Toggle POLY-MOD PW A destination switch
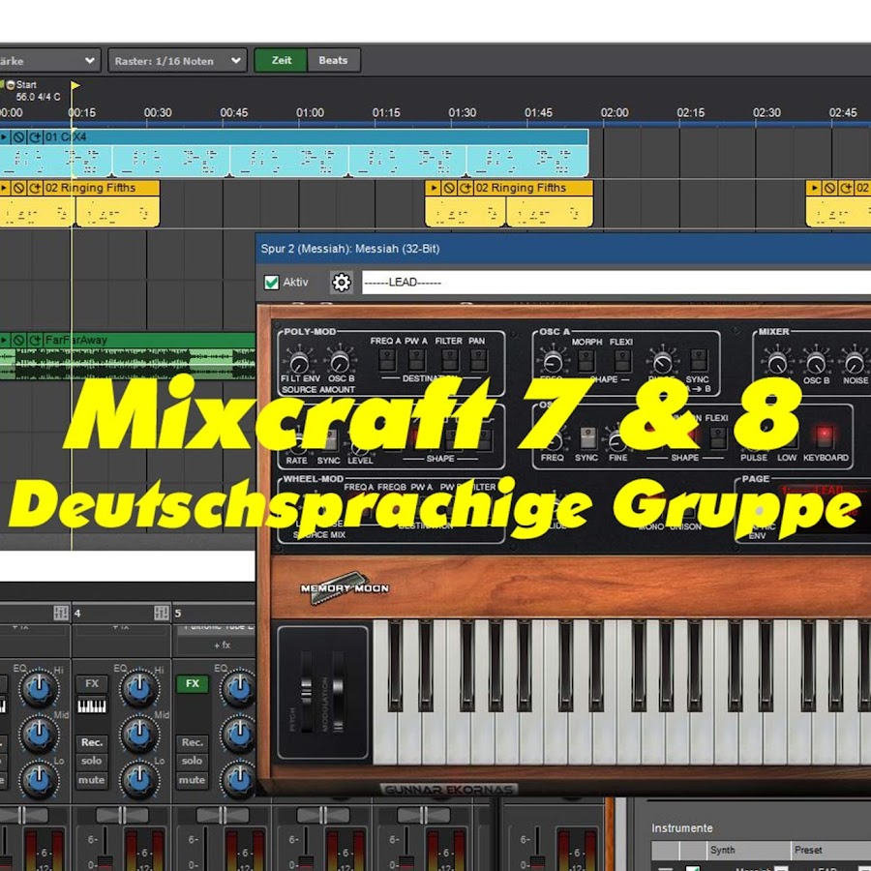The height and width of the screenshot is (871, 871). click(x=416, y=361)
